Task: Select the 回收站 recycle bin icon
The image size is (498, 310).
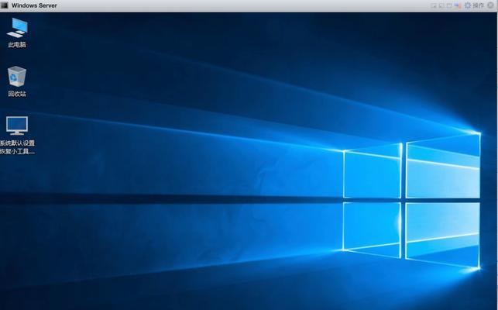Action: pyautogui.click(x=17, y=81)
